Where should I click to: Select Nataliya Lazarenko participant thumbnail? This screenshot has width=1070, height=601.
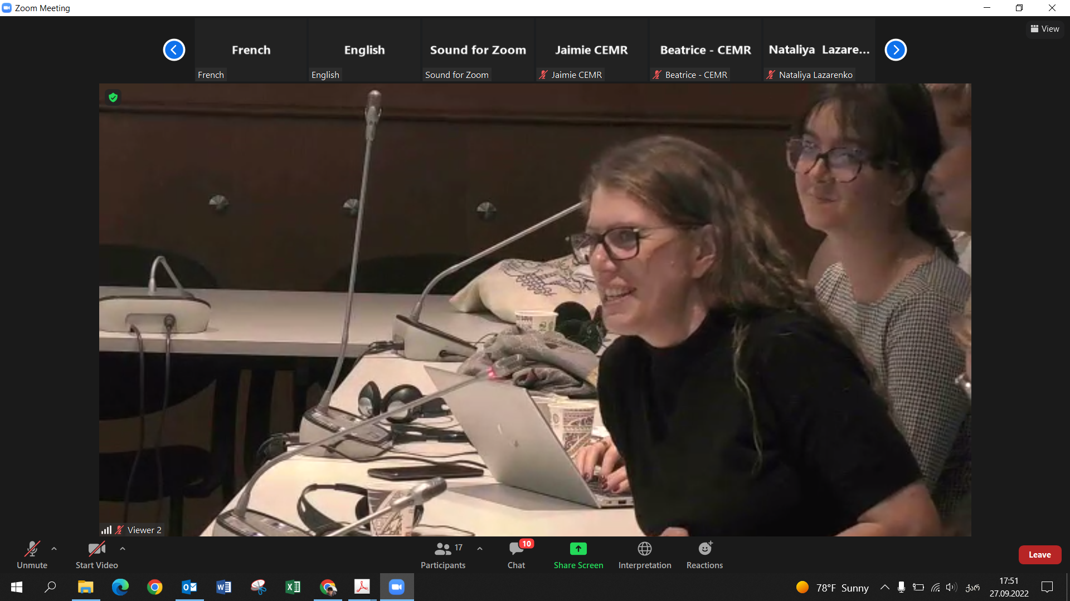(x=819, y=50)
